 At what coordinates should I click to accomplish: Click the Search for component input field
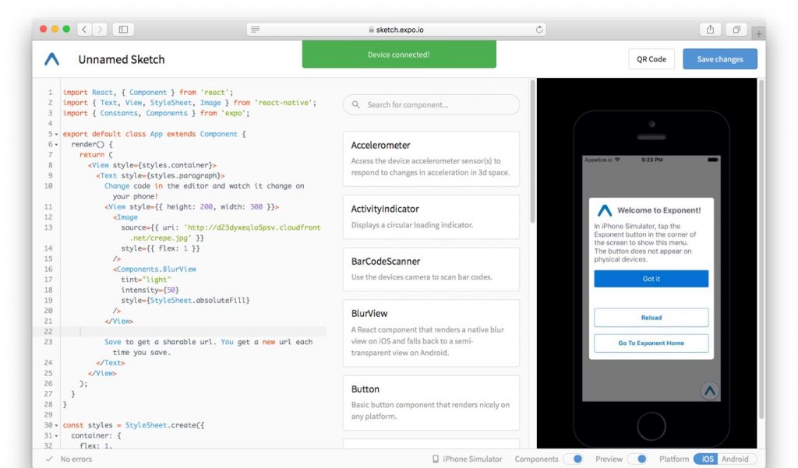point(430,104)
